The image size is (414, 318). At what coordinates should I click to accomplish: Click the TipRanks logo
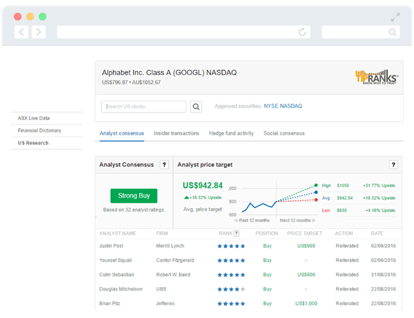coord(376,77)
